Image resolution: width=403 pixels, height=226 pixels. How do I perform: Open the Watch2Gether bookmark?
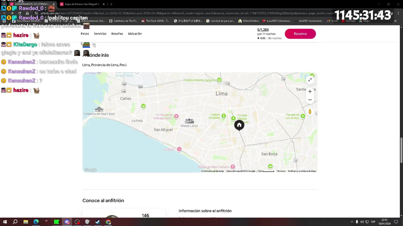[248, 21]
